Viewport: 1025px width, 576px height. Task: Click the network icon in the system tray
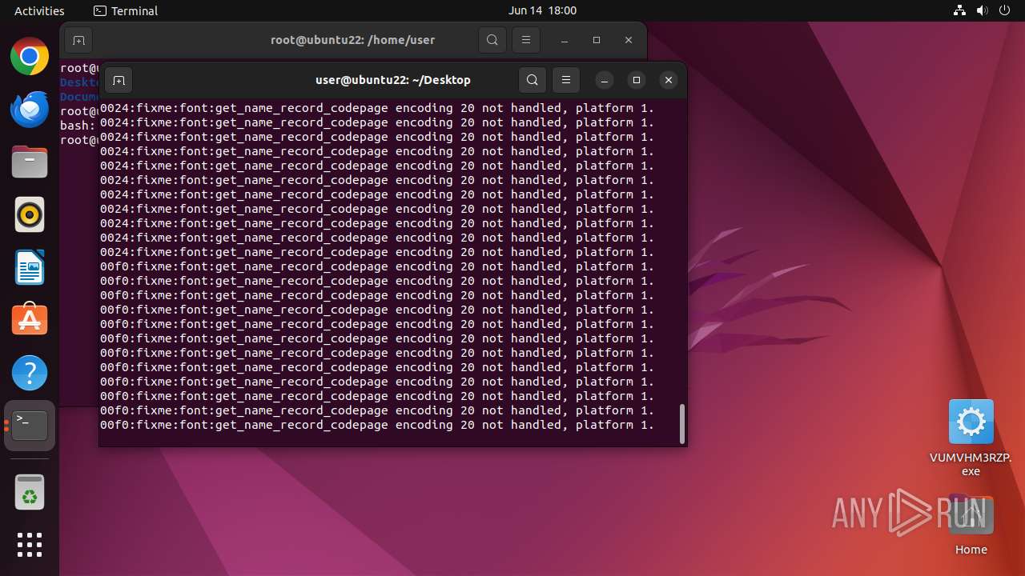pos(960,10)
